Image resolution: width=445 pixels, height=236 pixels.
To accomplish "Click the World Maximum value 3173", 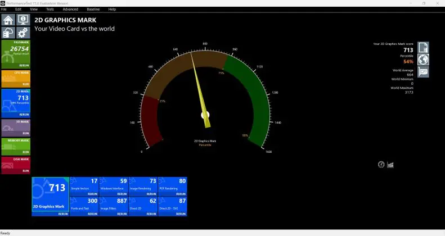I will click(x=409, y=92).
